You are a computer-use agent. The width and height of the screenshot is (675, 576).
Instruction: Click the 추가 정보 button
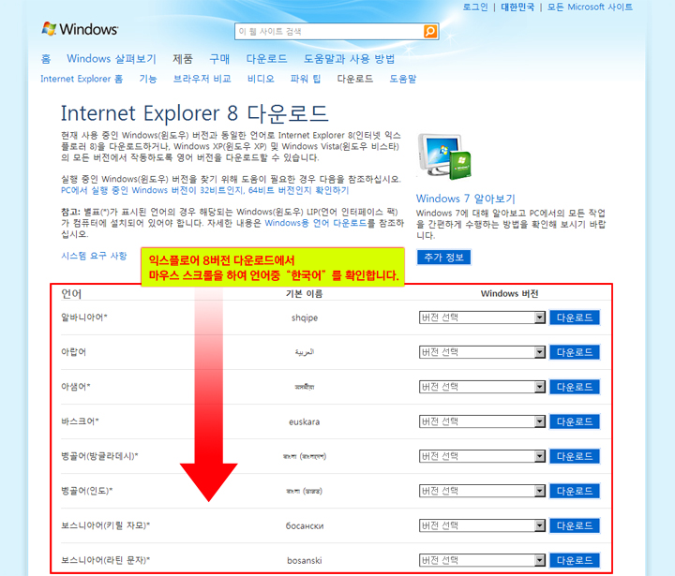[443, 258]
